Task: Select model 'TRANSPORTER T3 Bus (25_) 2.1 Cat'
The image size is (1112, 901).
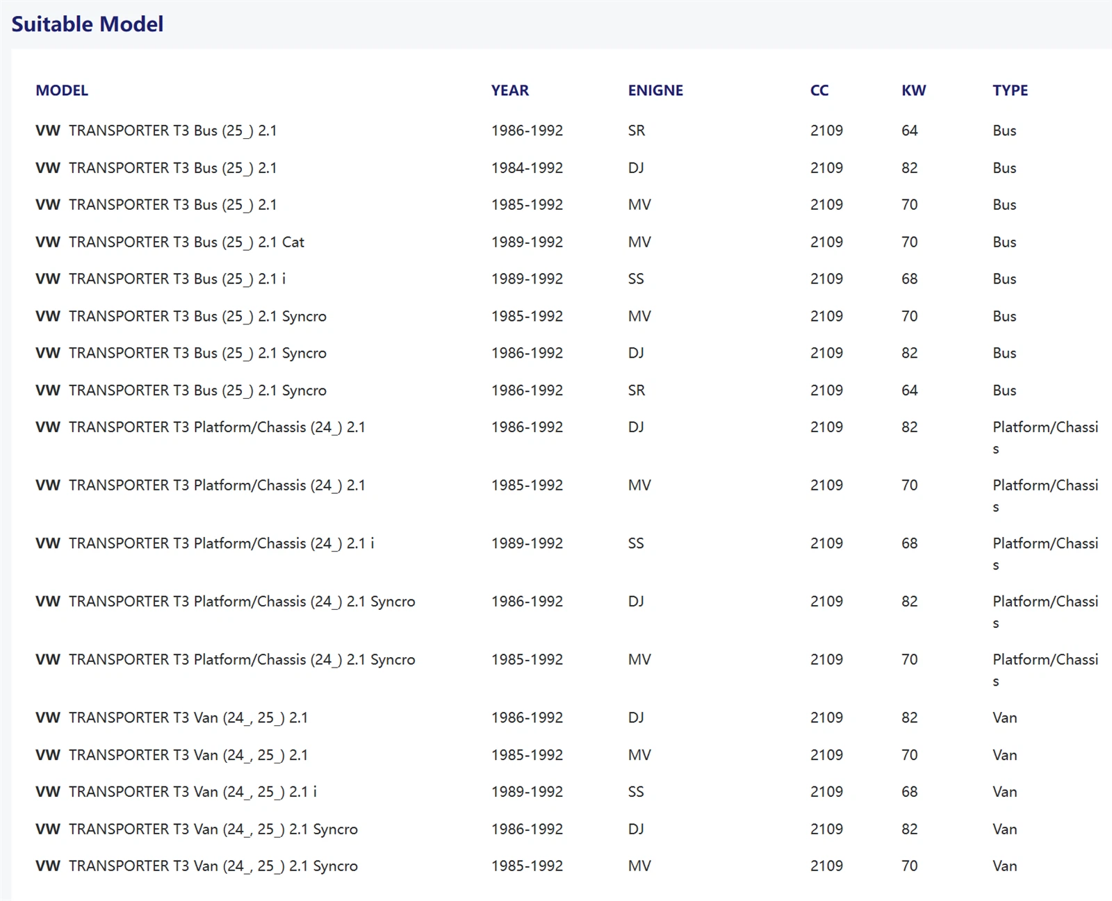Action: pos(186,242)
